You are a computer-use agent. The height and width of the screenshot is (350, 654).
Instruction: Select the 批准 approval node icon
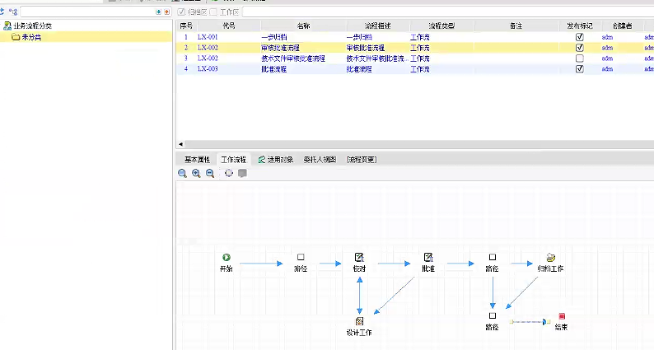tap(427, 258)
